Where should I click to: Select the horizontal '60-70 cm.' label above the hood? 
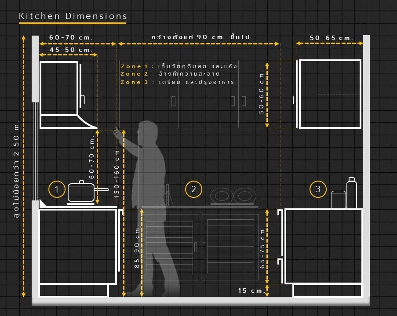point(71,37)
